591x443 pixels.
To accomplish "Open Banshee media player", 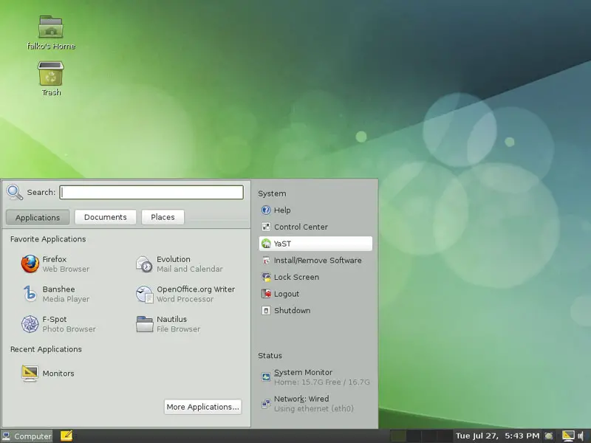I will tap(56, 294).
